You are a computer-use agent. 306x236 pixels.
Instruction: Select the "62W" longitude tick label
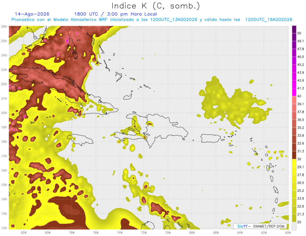[264, 232]
